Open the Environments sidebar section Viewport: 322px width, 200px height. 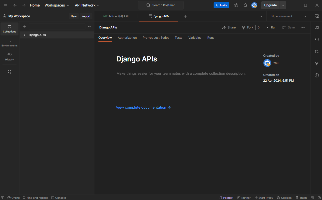tap(9, 43)
